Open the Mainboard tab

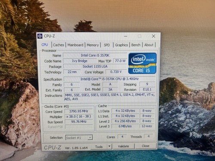pyautogui.click(x=75, y=45)
